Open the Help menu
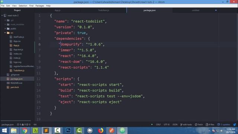Screen dimensions: 238x134 pyautogui.click(x=48, y=6)
